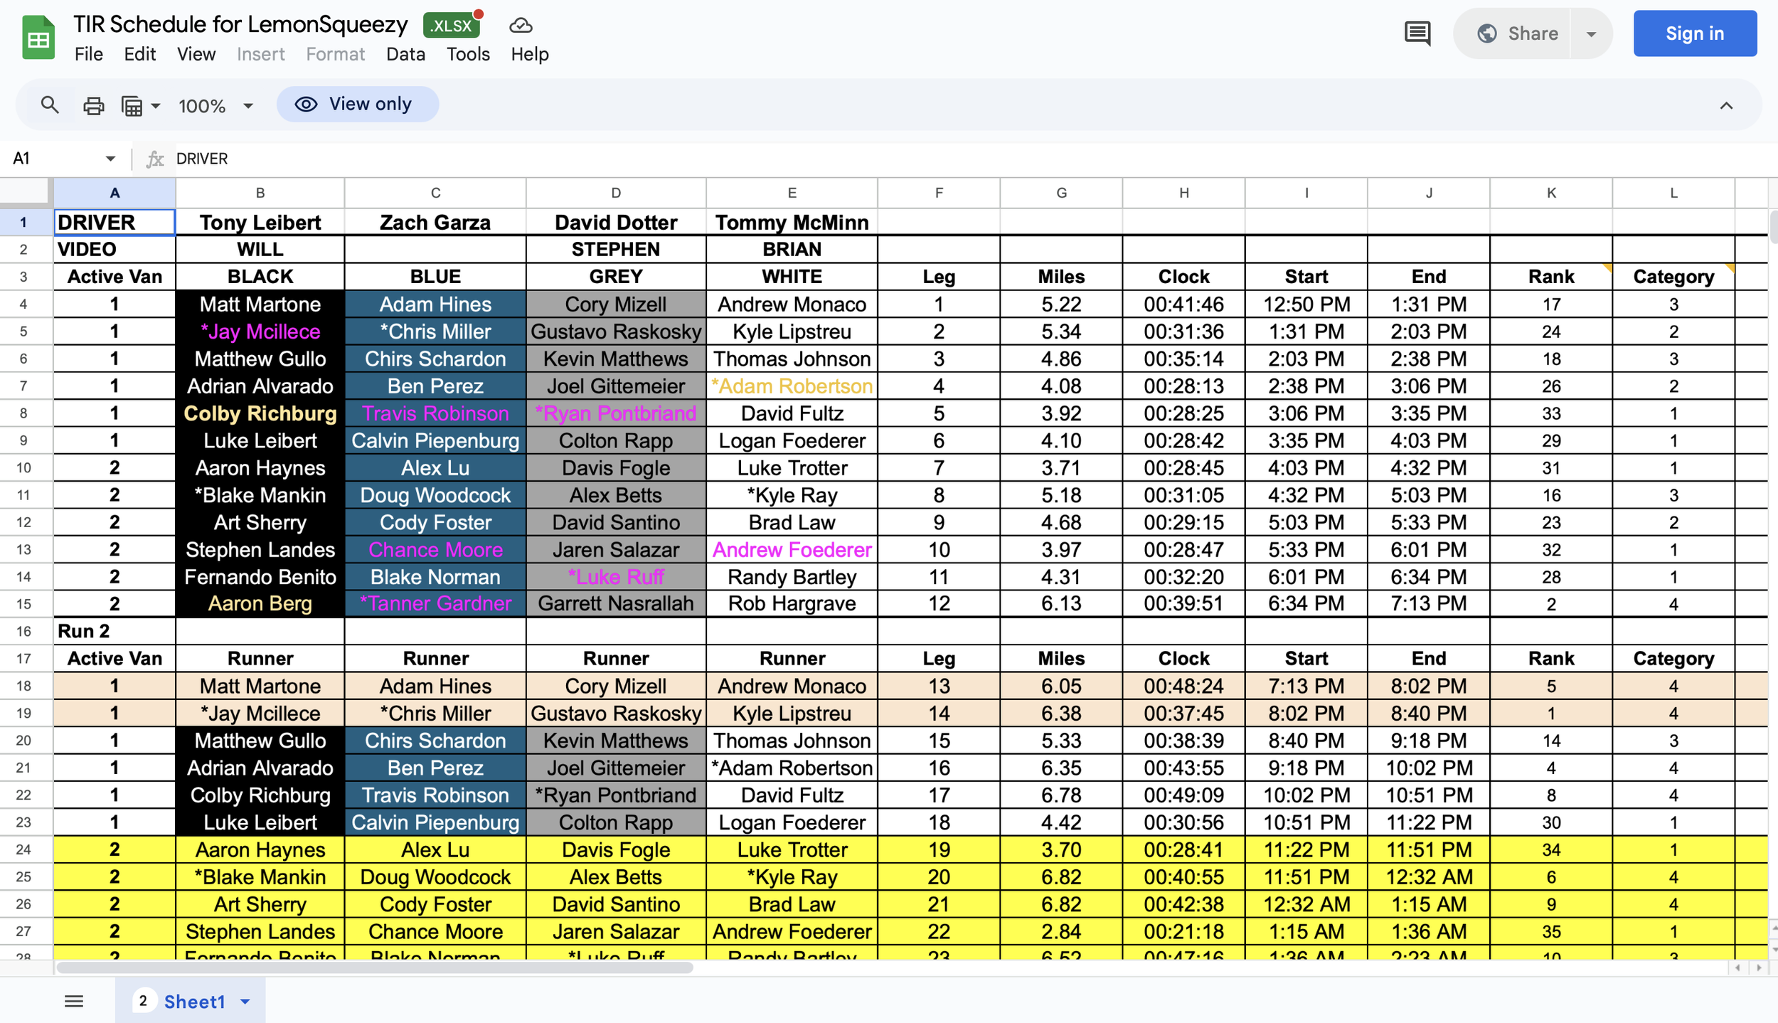Open the Data menu
The width and height of the screenshot is (1778, 1023).
point(405,54)
